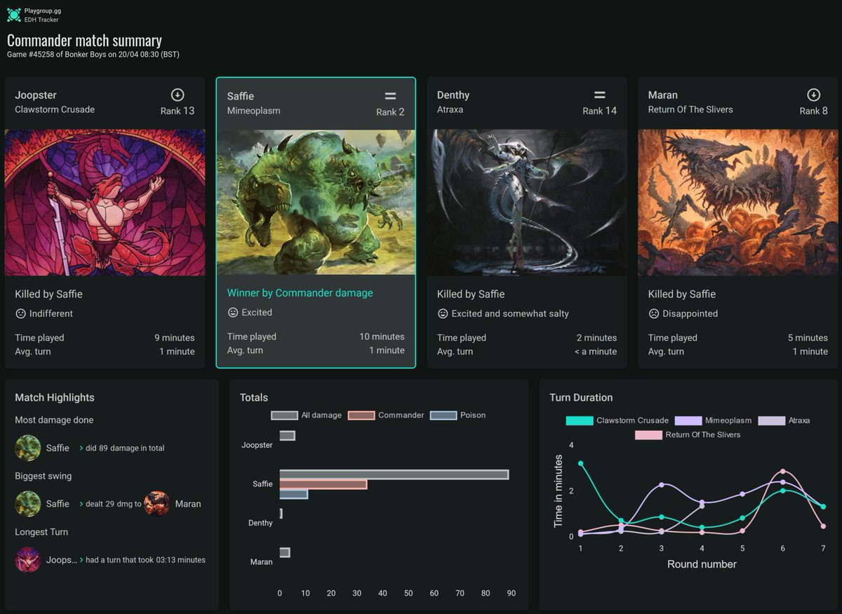This screenshot has height=614, width=842.
Task: Click Saffie's avatar under Biggest swing
Action: (x=28, y=504)
